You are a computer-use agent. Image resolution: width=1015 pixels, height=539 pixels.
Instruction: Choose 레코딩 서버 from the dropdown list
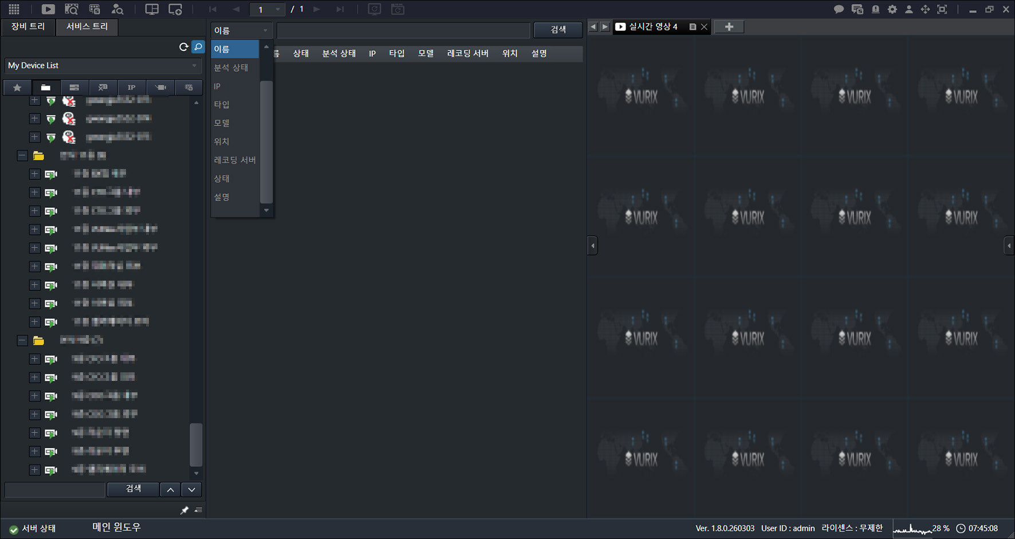click(235, 160)
